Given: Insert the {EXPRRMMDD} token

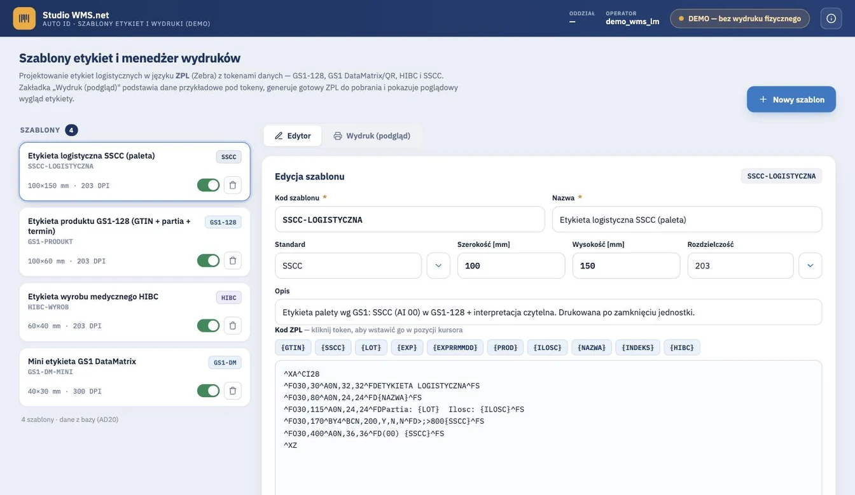Looking at the screenshot, I should (x=455, y=347).
